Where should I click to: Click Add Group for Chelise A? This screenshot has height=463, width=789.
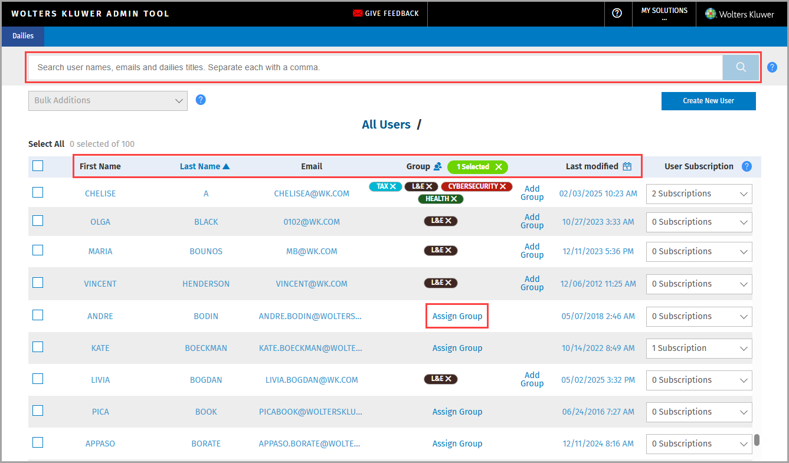532,193
